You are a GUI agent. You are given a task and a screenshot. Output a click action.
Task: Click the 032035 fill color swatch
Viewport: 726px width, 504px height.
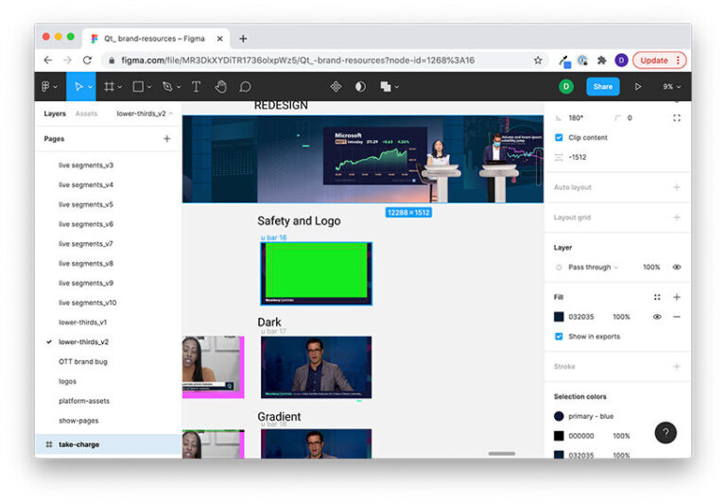[x=559, y=317]
